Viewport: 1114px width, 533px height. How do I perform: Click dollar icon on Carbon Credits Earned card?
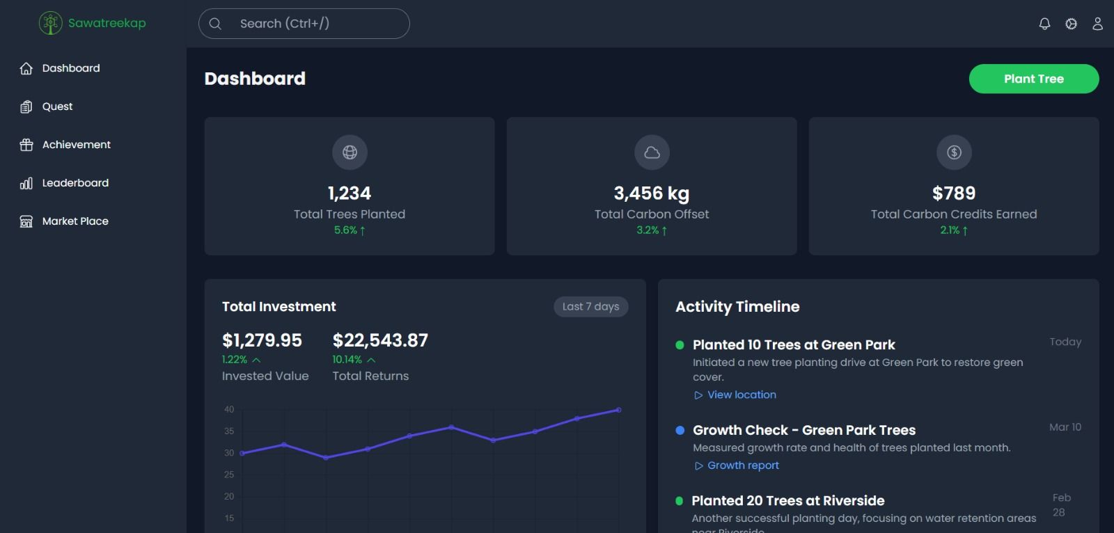[954, 152]
